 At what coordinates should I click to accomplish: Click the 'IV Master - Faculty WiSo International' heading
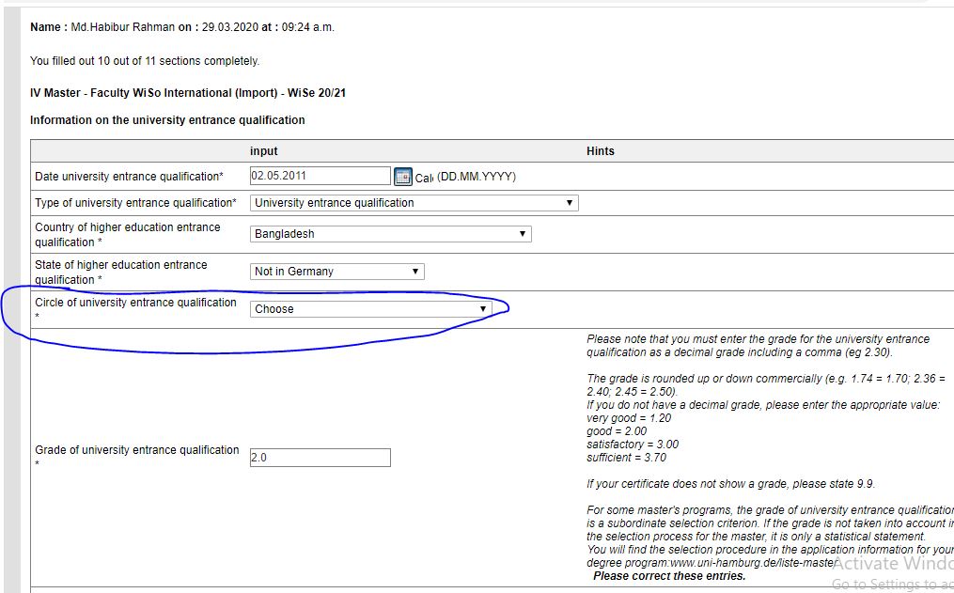tap(189, 93)
